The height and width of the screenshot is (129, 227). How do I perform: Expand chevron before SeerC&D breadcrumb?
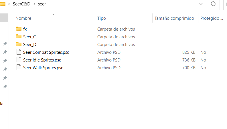tap(9, 4)
